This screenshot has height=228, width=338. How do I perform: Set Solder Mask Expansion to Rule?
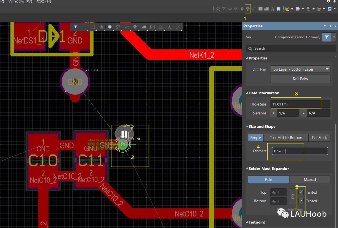269,179
